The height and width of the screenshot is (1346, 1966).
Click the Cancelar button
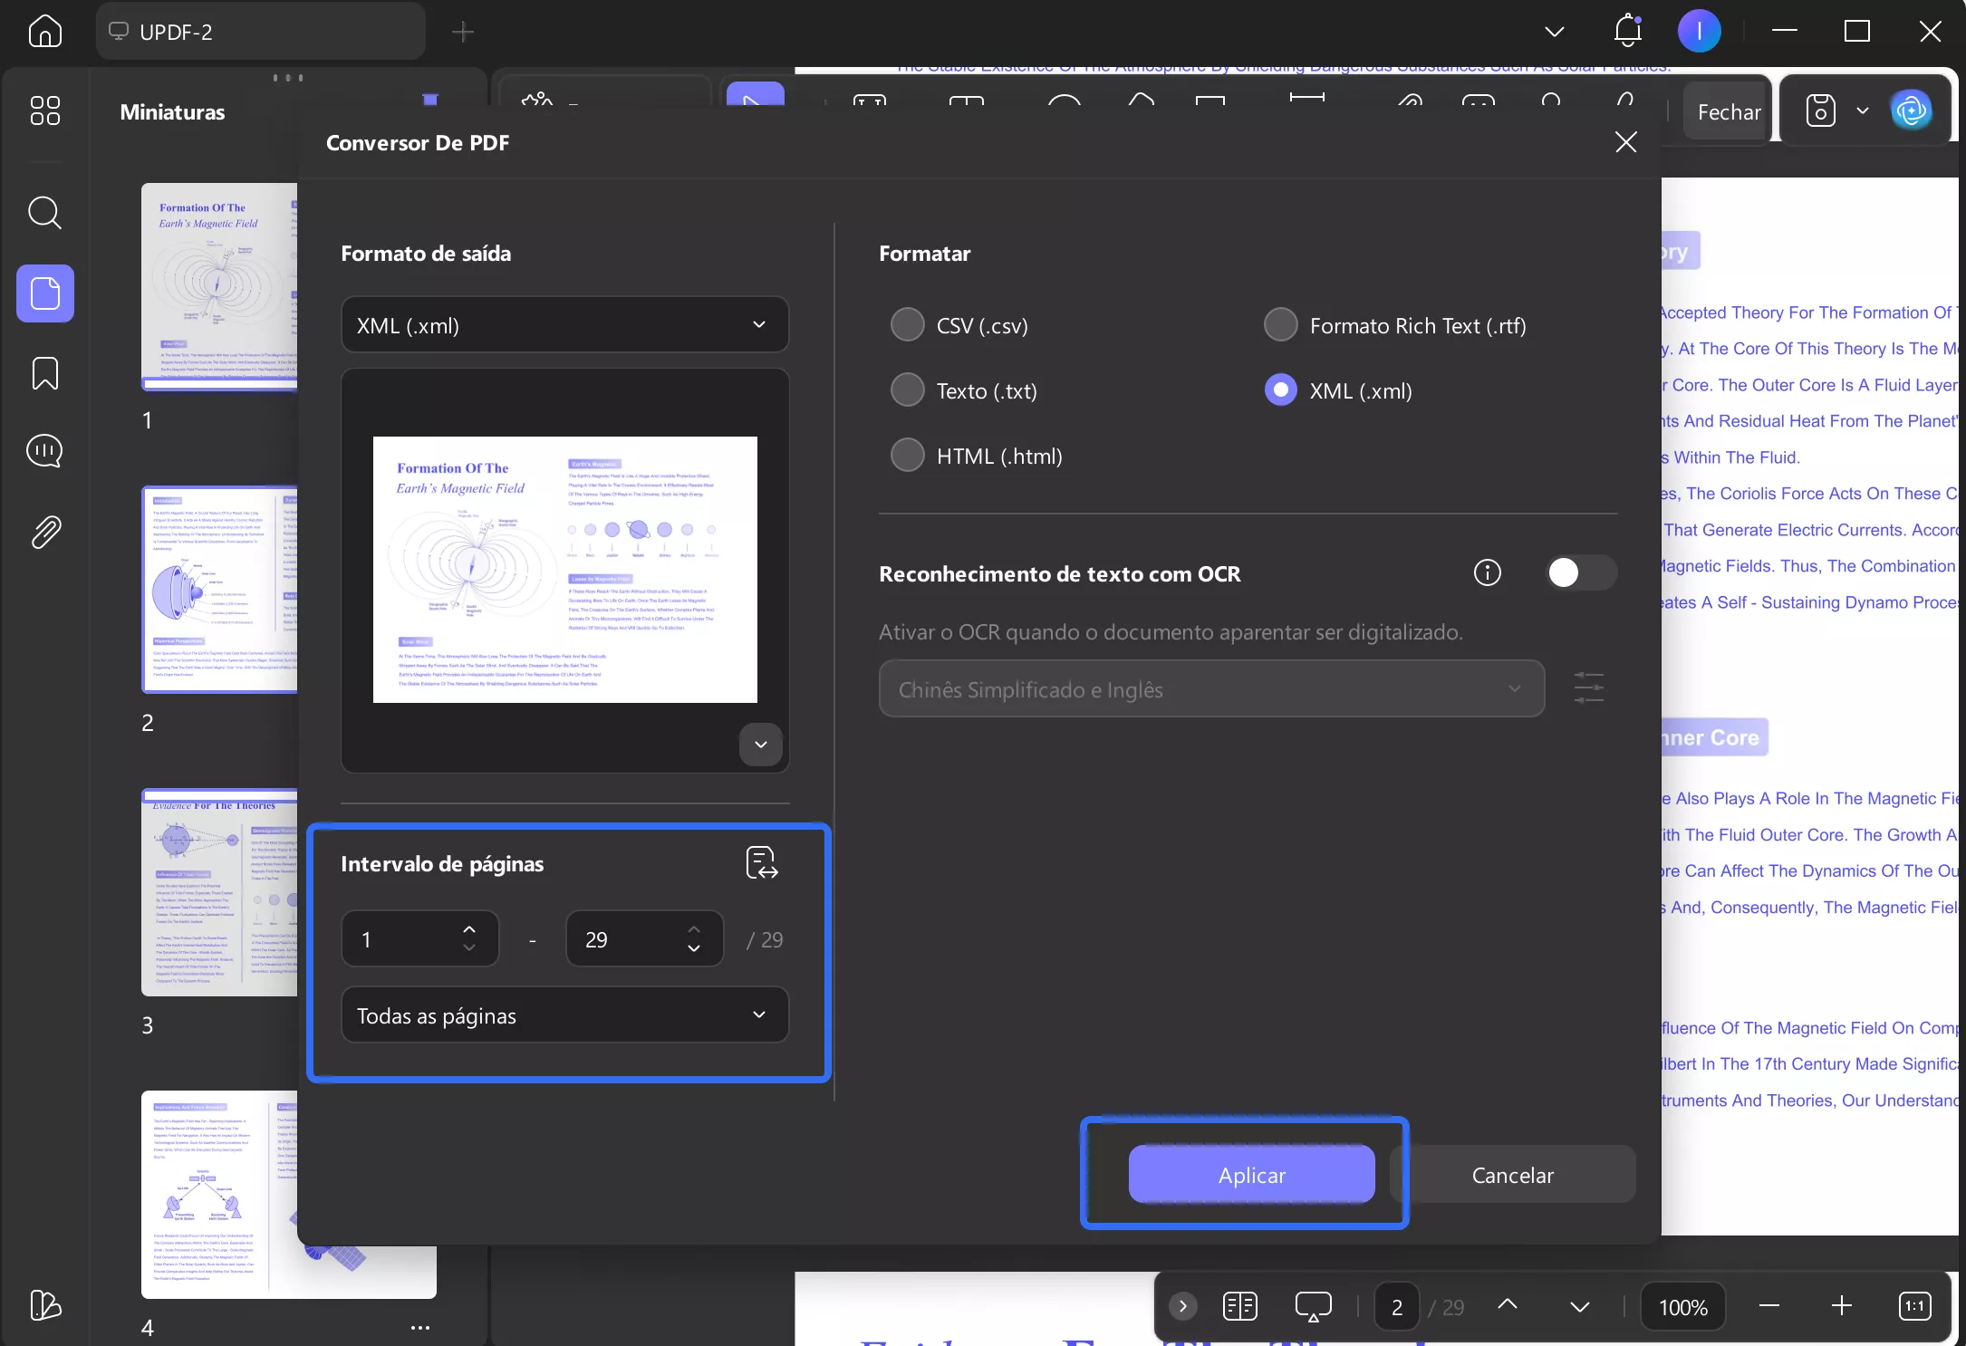(1512, 1175)
